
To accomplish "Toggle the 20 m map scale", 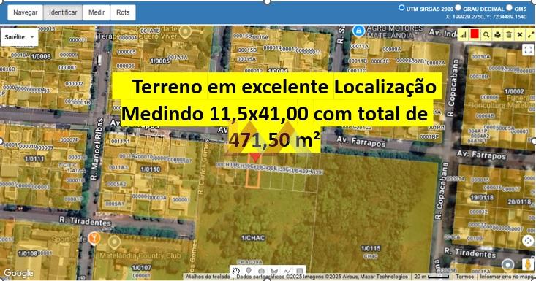I will 431,277.
